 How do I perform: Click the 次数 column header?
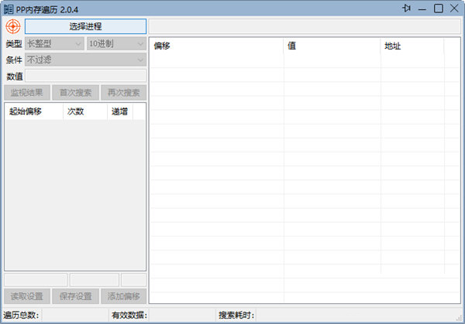click(x=84, y=111)
